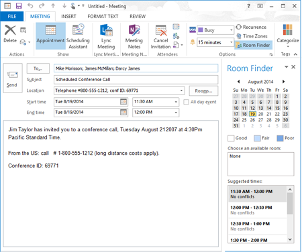Close the Room Finder pane

coord(293,67)
